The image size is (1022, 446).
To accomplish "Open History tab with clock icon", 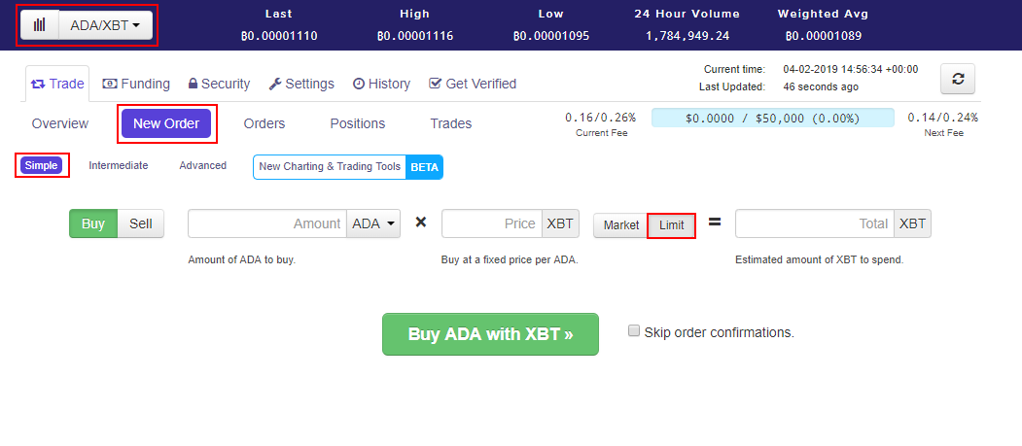I will point(381,84).
